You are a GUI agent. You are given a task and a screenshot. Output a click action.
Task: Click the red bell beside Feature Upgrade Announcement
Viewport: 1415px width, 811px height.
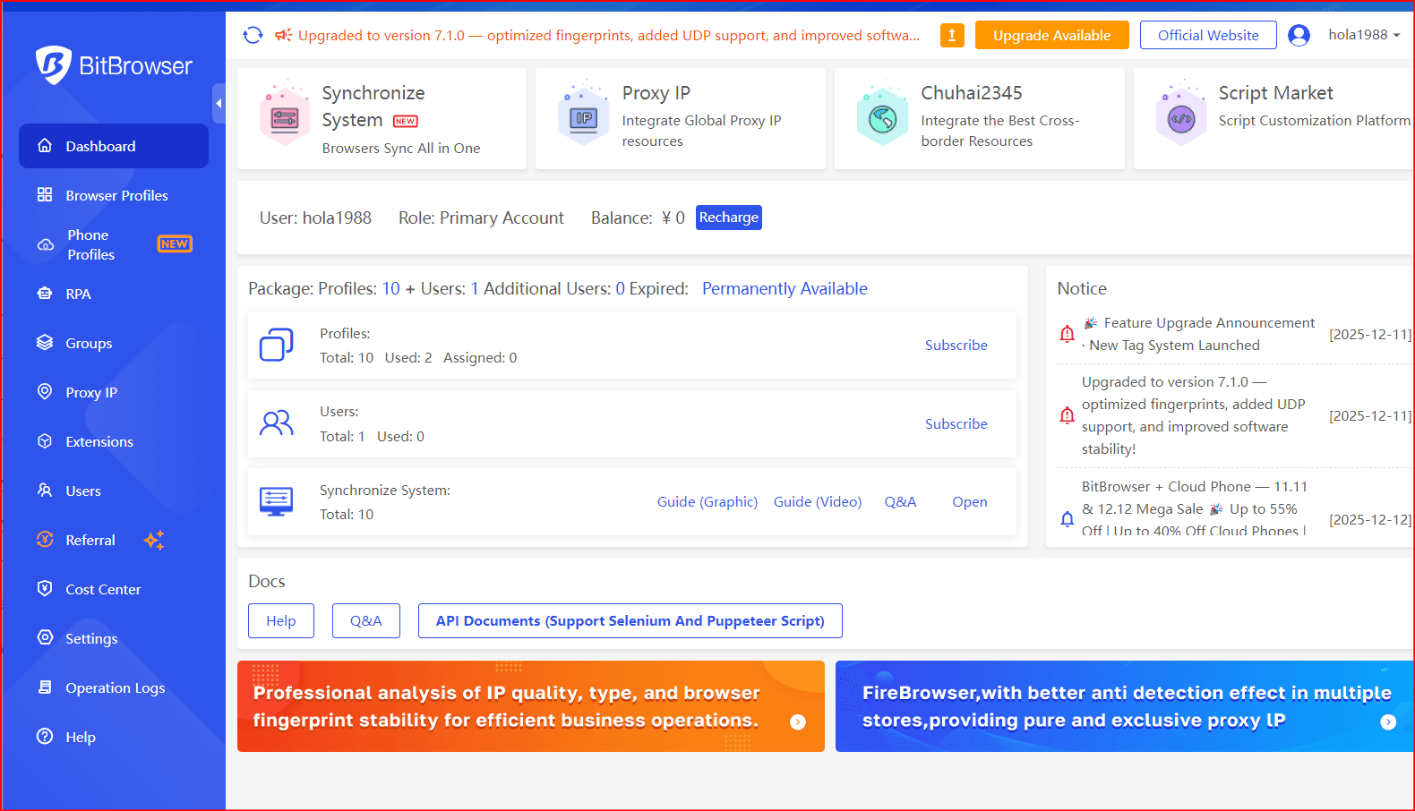[1067, 334]
